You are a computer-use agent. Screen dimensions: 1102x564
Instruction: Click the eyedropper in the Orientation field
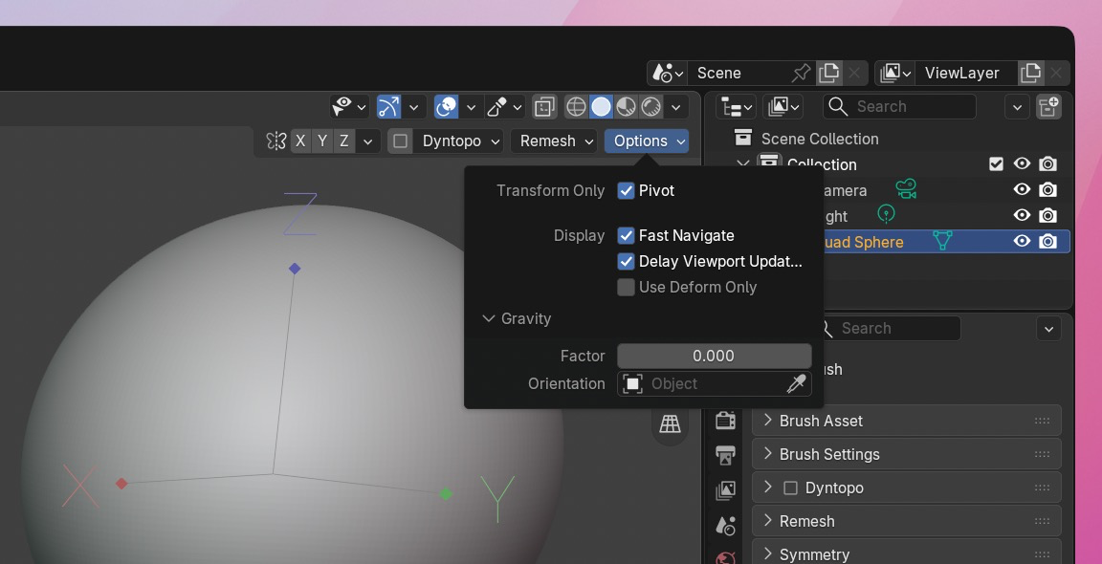pyautogui.click(x=796, y=383)
